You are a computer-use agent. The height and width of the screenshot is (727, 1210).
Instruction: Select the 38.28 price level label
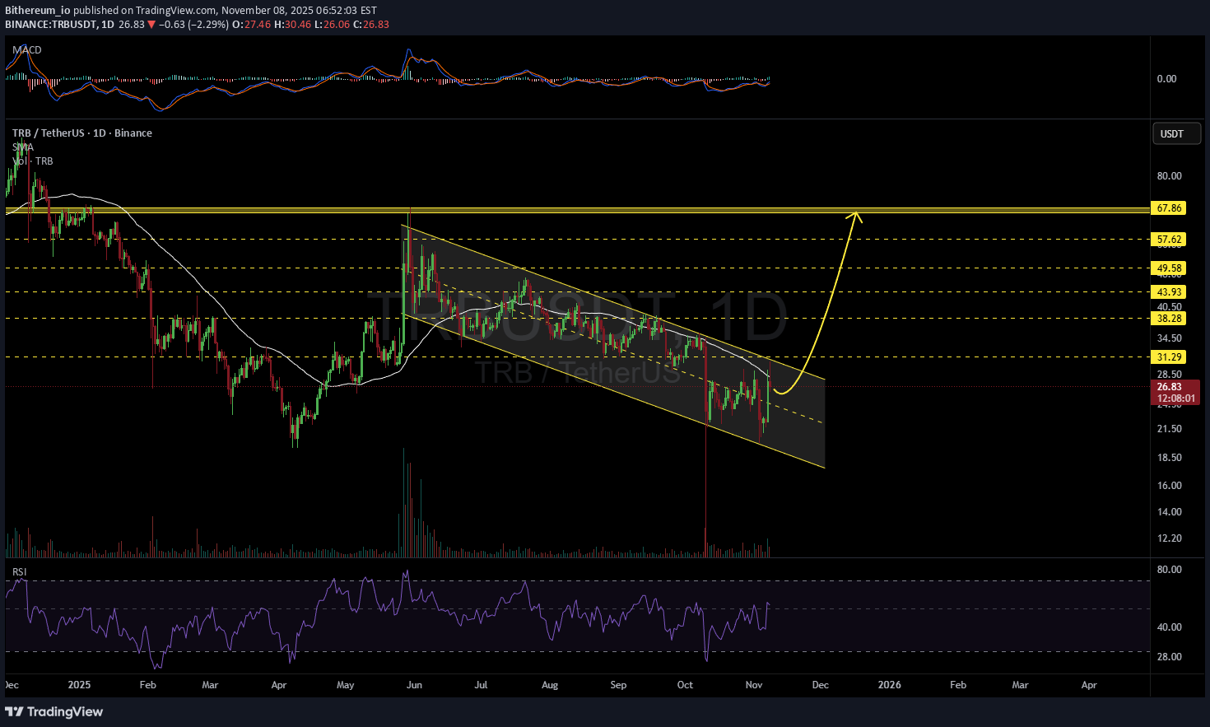coord(1169,319)
